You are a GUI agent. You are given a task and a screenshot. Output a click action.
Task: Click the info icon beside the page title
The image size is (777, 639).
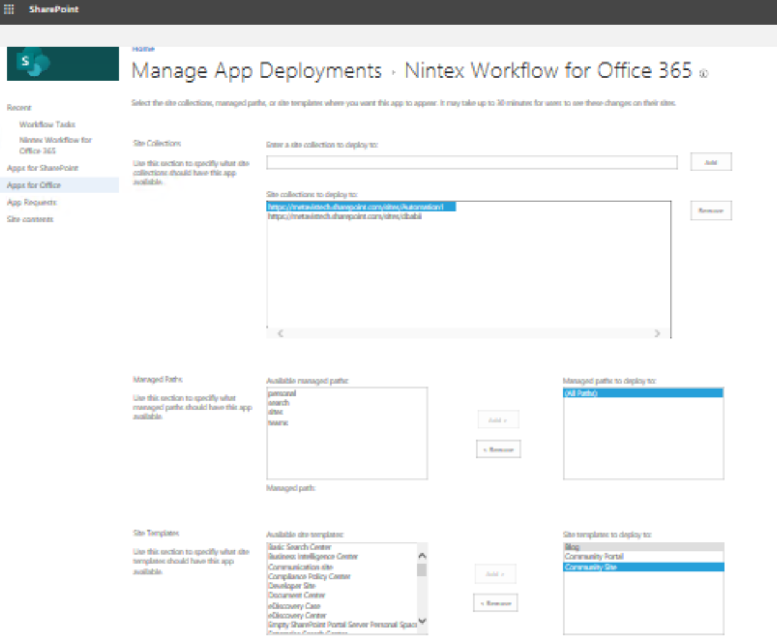(704, 73)
